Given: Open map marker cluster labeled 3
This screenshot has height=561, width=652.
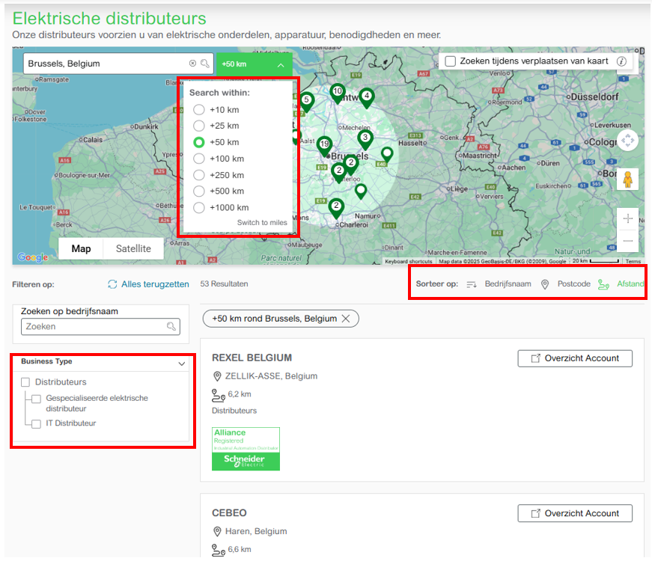Looking at the screenshot, I should (365, 139).
